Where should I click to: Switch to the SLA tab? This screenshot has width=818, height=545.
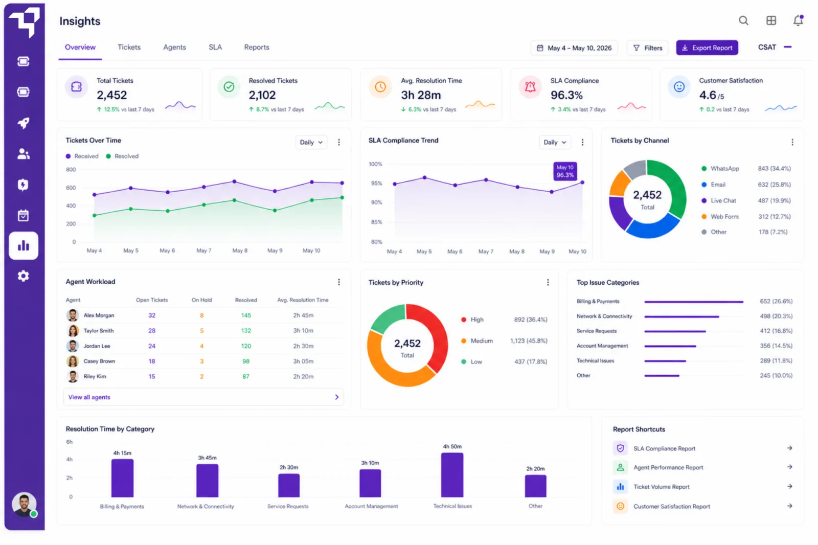tap(215, 47)
